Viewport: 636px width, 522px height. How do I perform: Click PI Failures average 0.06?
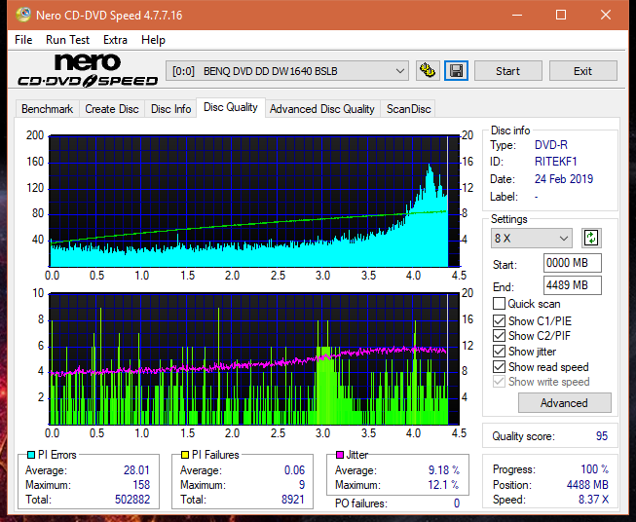click(x=294, y=470)
